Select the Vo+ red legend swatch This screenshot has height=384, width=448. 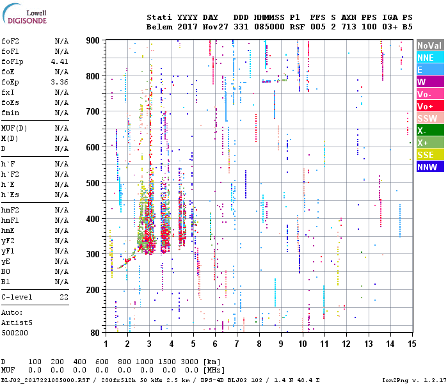[430, 106]
